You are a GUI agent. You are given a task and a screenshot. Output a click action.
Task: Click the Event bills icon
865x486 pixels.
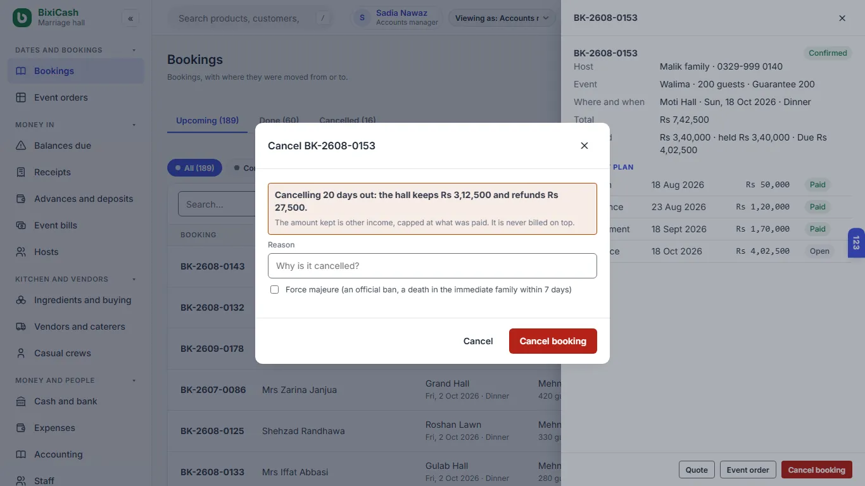coord(21,225)
